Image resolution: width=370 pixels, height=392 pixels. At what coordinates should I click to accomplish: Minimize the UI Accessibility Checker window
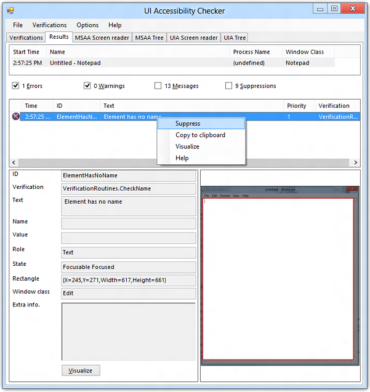(x=320, y=9)
